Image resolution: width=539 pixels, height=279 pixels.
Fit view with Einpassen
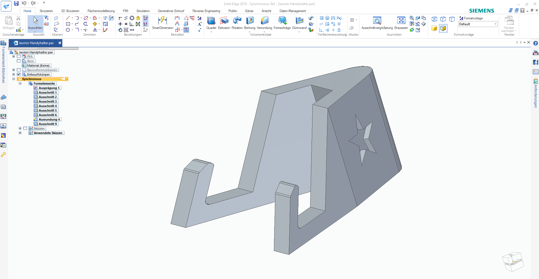coord(401,23)
